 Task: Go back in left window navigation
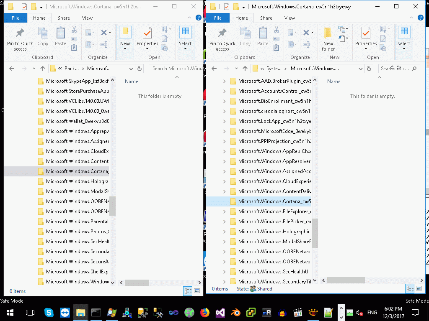coord(12,69)
